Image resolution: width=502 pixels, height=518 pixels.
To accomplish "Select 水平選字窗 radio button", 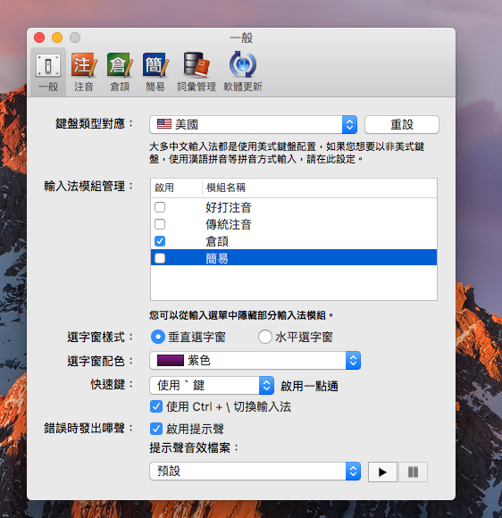I will (265, 337).
